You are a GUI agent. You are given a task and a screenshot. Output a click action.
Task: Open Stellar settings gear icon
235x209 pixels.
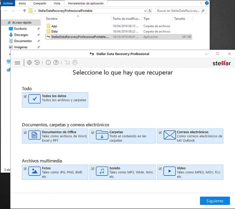(x=29, y=62)
